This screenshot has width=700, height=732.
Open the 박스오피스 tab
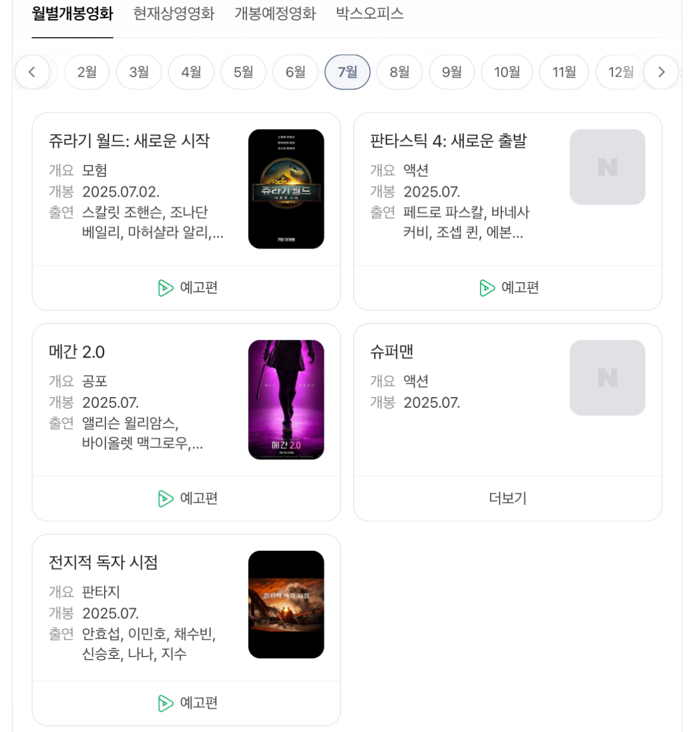point(370,14)
